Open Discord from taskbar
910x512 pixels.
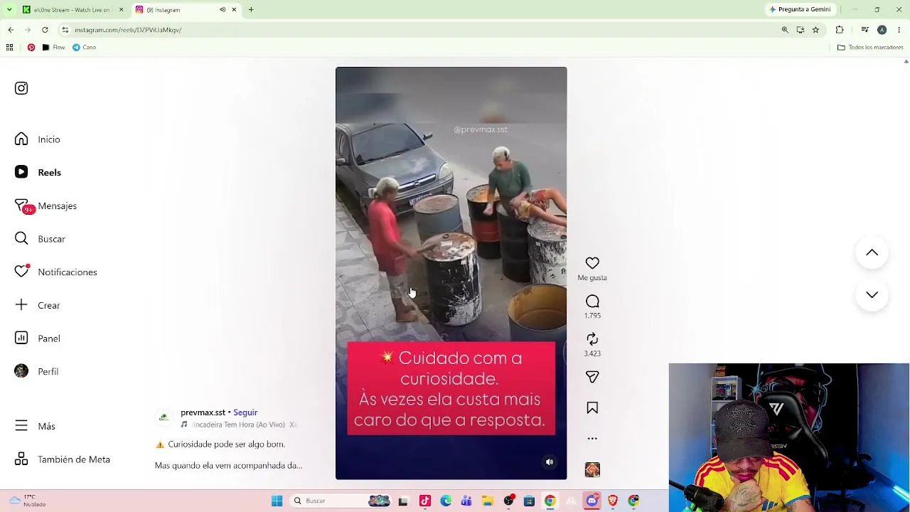coord(592,501)
